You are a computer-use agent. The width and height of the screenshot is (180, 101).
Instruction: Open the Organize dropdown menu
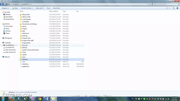pyautogui.click(x=5, y=8)
